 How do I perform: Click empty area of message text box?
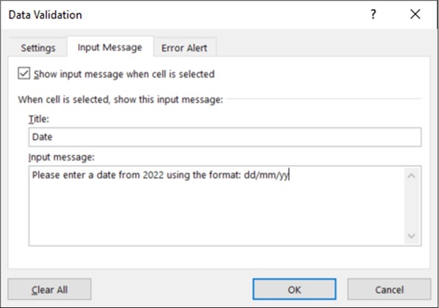tap(211, 217)
